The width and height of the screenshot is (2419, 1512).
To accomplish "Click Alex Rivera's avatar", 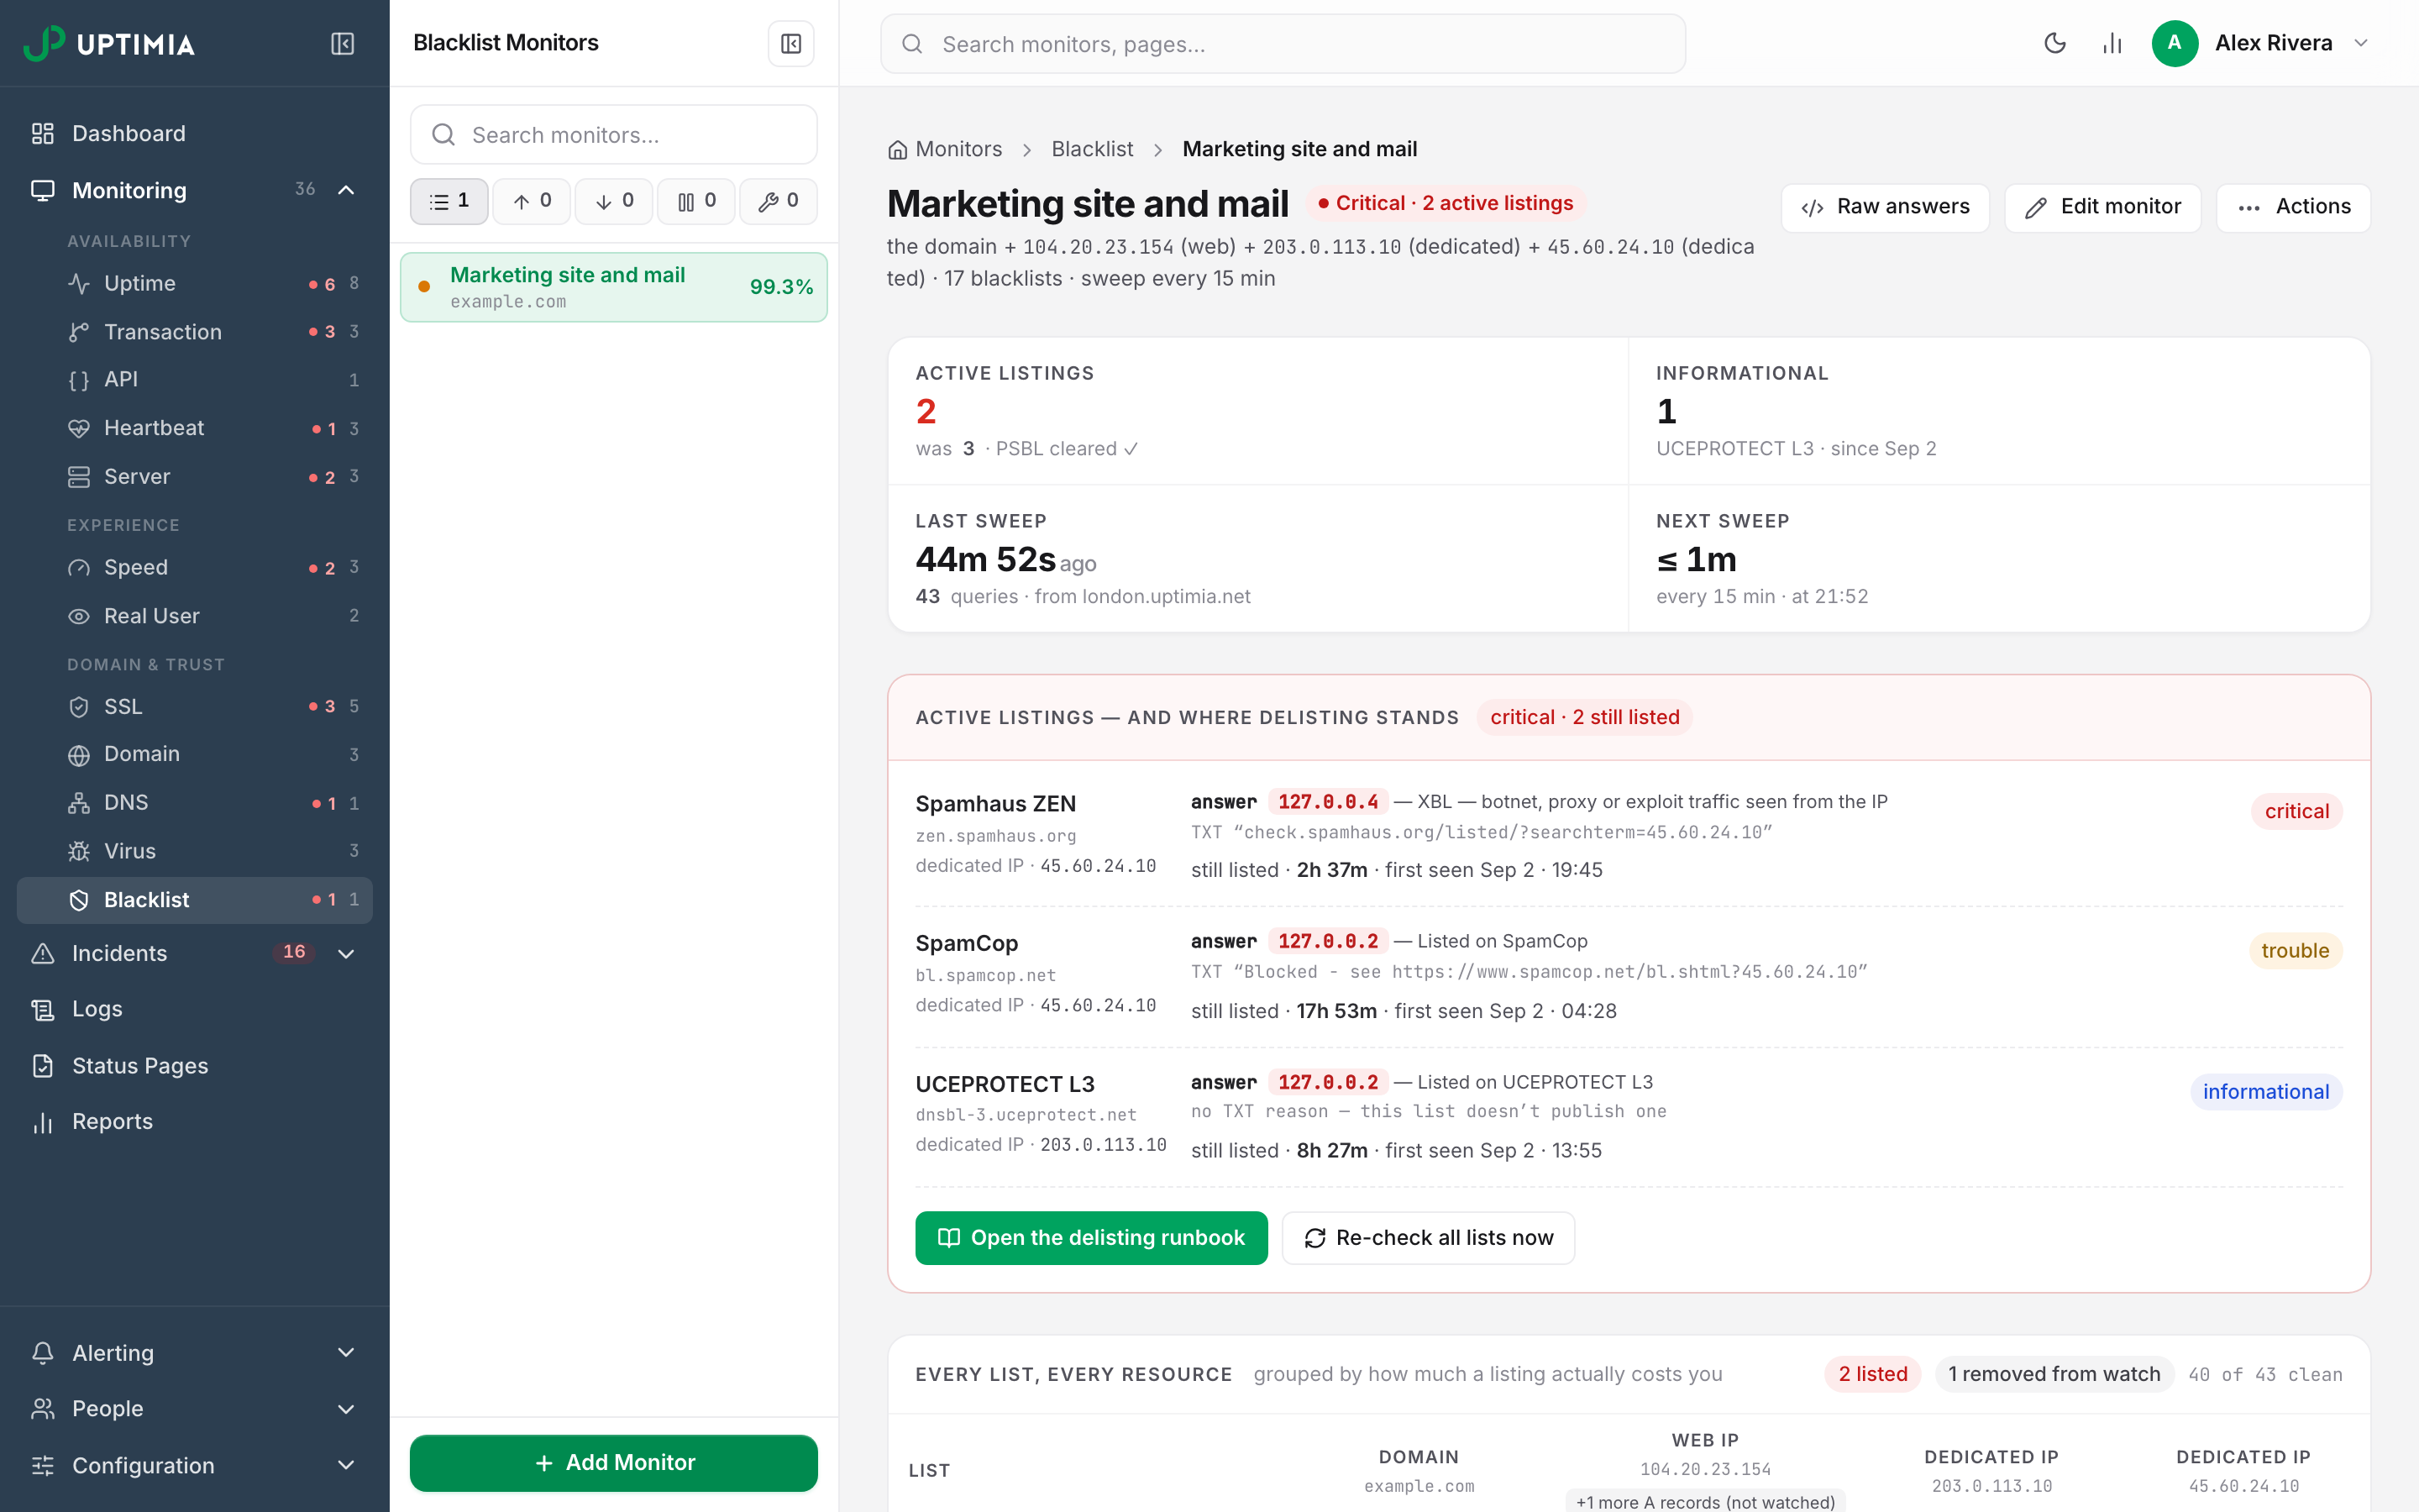I will (2174, 43).
